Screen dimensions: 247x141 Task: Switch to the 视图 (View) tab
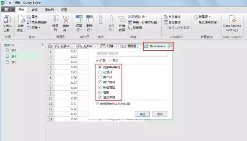tap(64, 10)
